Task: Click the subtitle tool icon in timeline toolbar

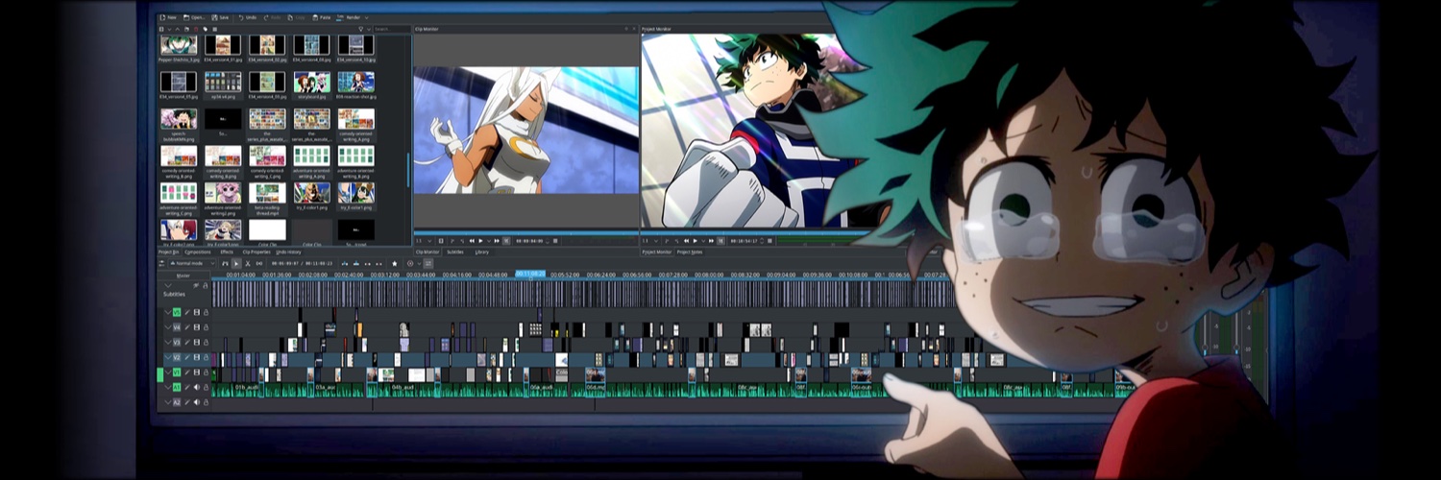Action: point(427,263)
